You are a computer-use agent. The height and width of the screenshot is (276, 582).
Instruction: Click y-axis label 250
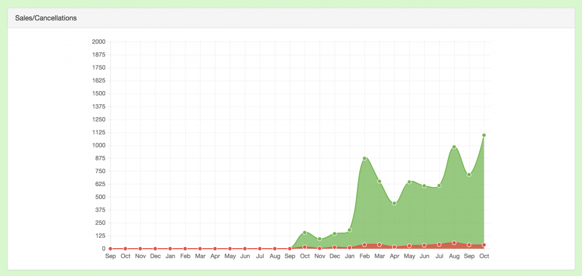(x=100, y=223)
